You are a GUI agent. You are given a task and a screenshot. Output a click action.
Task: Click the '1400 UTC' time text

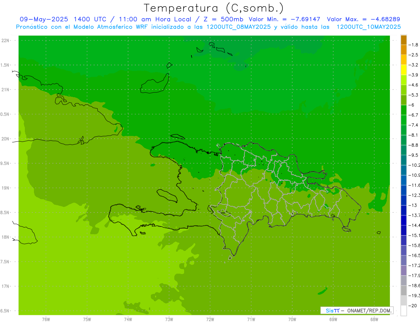click(x=90, y=19)
